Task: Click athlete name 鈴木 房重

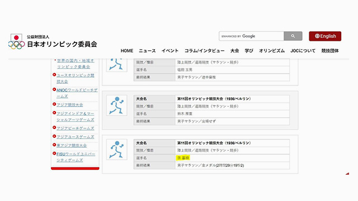Action: click(185, 114)
